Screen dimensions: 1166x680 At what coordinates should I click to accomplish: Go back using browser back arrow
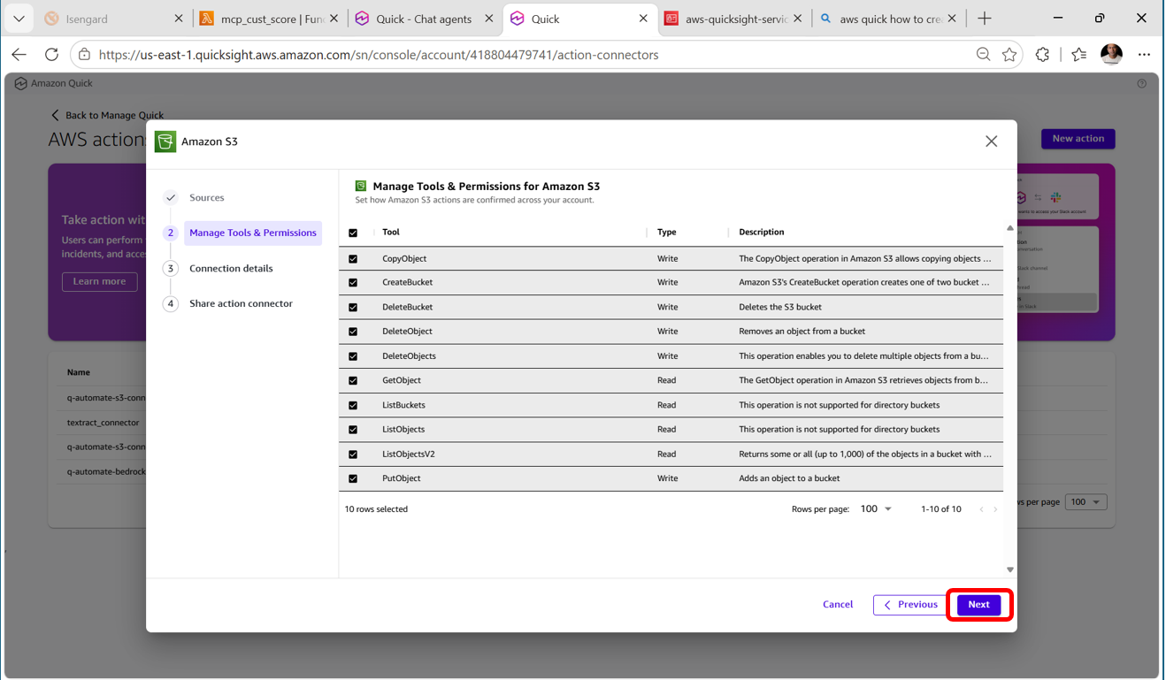(x=19, y=55)
